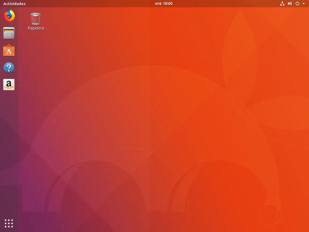
Task: Open the Actividades overview
Action: (x=14, y=3)
